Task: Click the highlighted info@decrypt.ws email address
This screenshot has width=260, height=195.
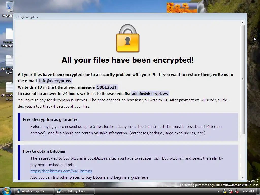Action: tap(55, 81)
